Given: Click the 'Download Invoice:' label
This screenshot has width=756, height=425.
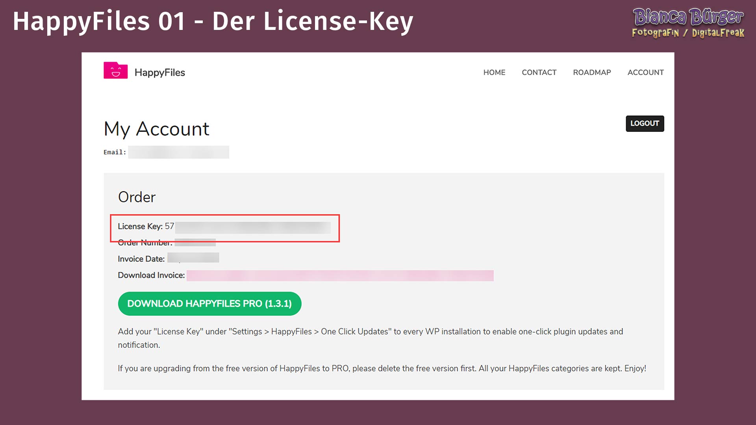Looking at the screenshot, I should (151, 275).
